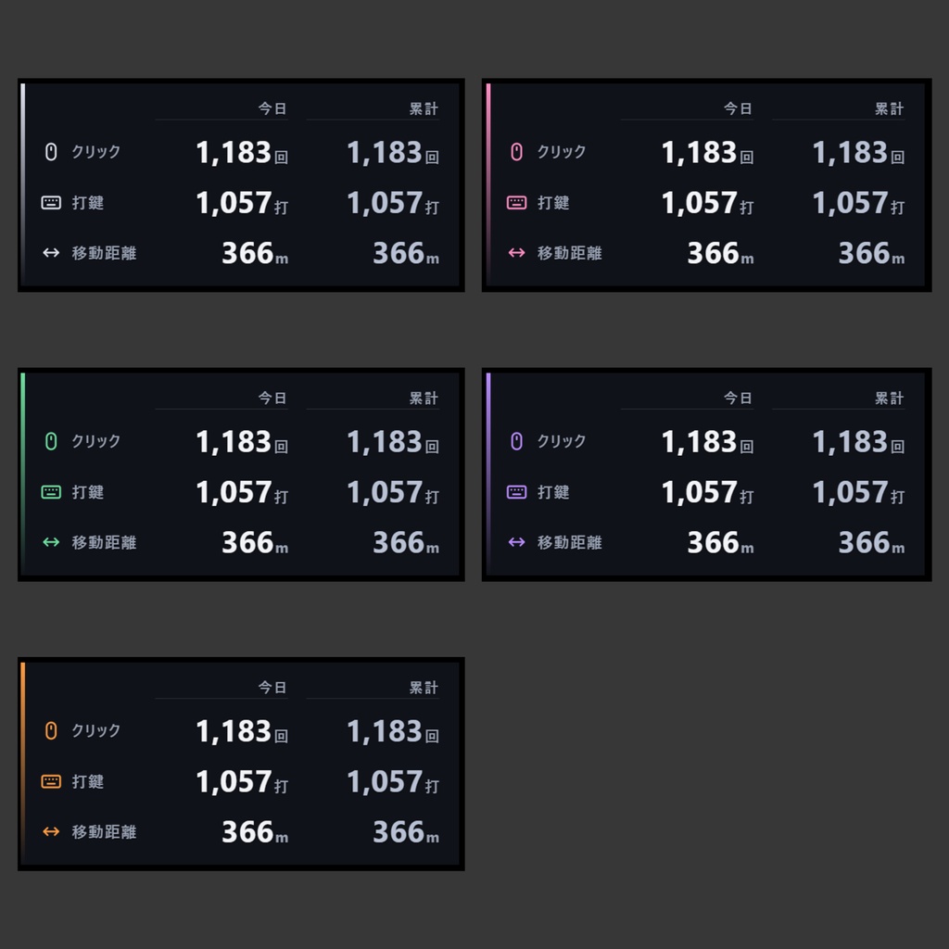949x949 pixels.
Task: Click the pink keyboard icon beside 打鍵
Action: coord(516,203)
